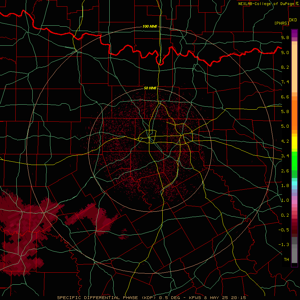Click the 2.6 legend value
The height and width of the screenshot is (300, 300).
[x=285, y=171]
